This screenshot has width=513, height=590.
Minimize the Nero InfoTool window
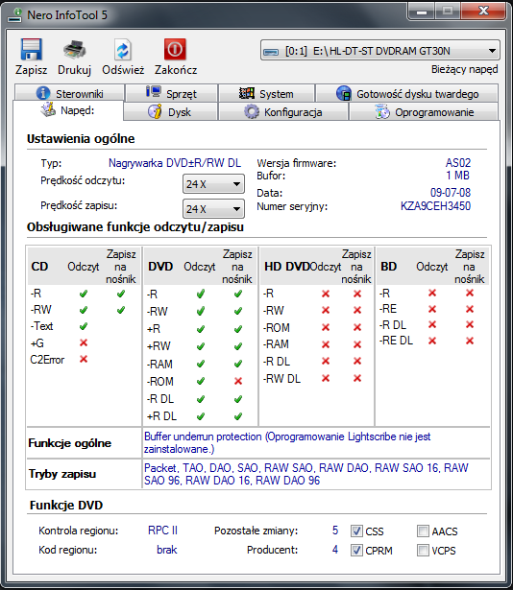[422, 12]
